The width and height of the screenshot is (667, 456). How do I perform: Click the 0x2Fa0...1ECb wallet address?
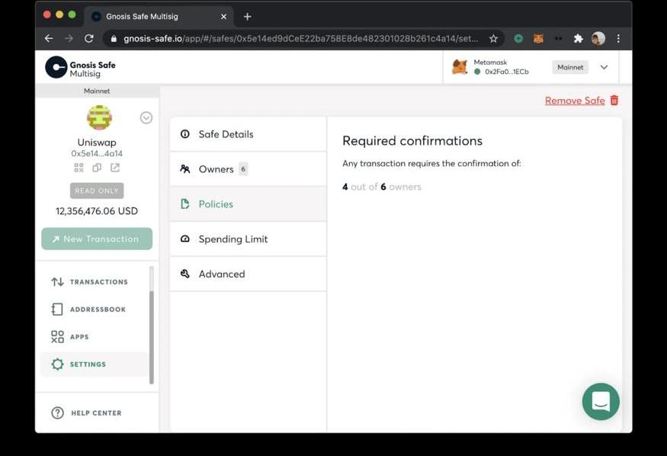pyautogui.click(x=507, y=72)
